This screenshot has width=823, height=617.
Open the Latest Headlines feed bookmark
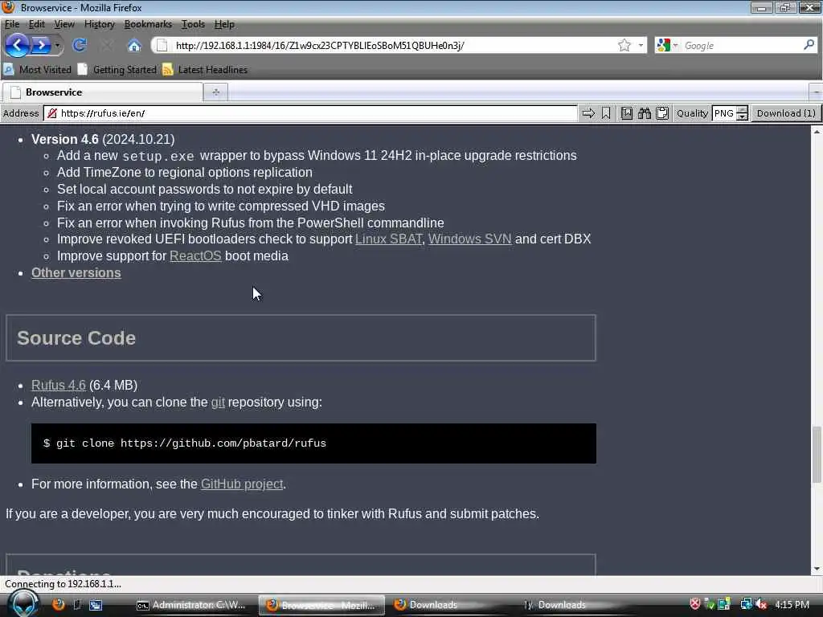pos(205,69)
